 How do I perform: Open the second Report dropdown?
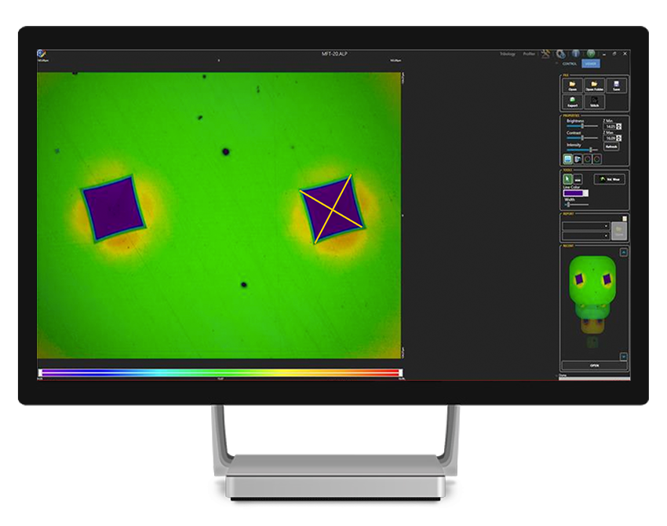click(585, 236)
